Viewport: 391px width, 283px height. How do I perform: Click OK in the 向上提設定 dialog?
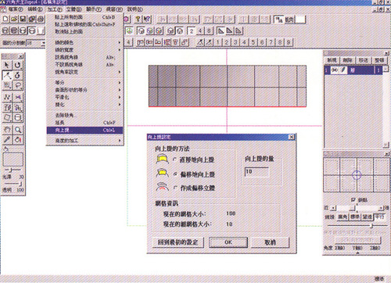(x=228, y=242)
